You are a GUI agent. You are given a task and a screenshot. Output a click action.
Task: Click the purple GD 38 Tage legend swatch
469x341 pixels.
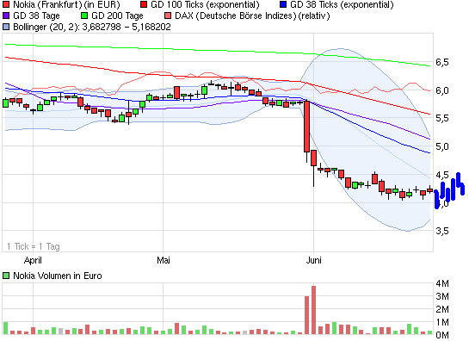(x=6, y=15)
